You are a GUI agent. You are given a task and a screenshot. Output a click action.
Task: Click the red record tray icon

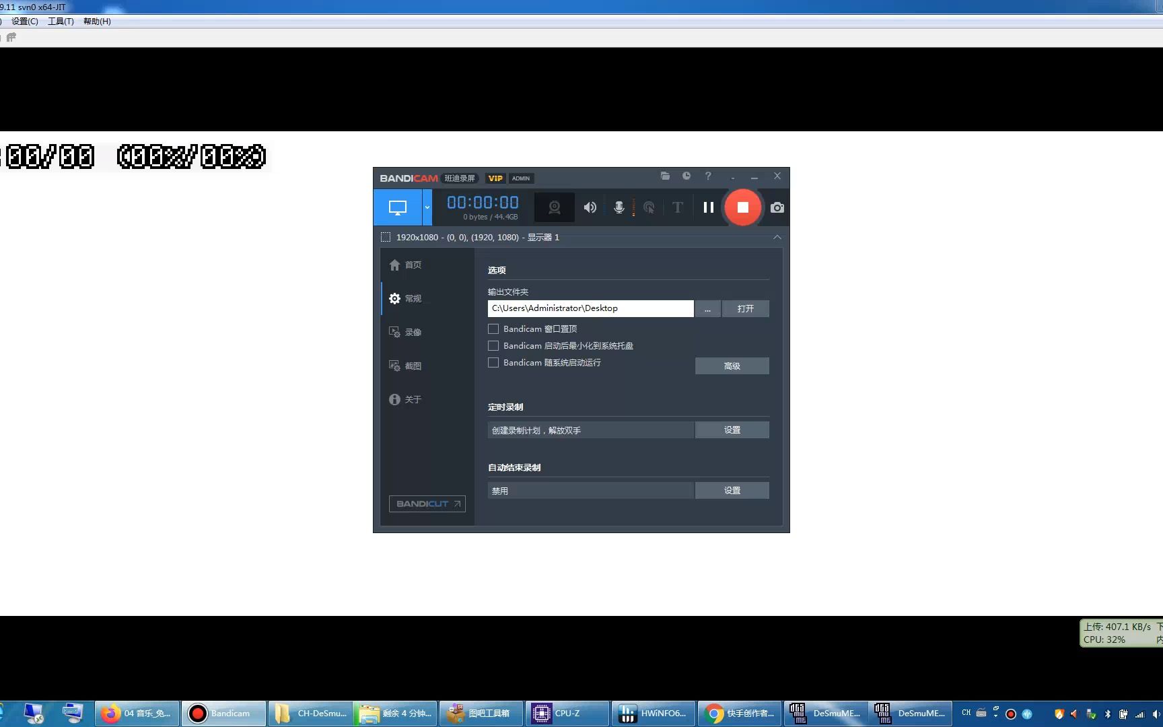coord(1011,714)
